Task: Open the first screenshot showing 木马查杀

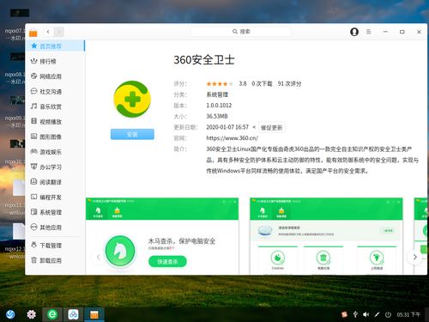Action: [x=162, y=236]
